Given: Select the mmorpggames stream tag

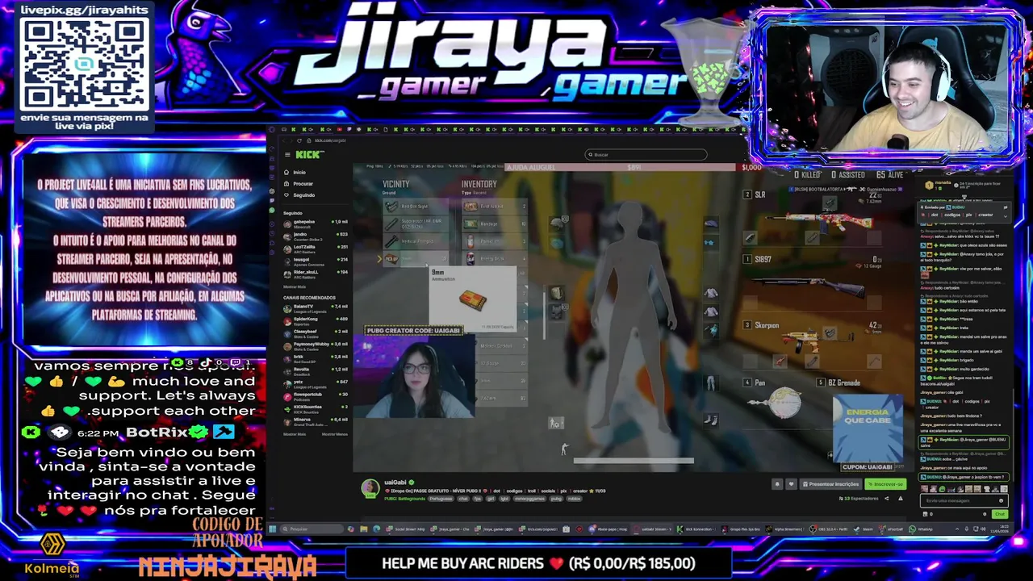Looking at the screenshot, I should (x=529, y=499).
